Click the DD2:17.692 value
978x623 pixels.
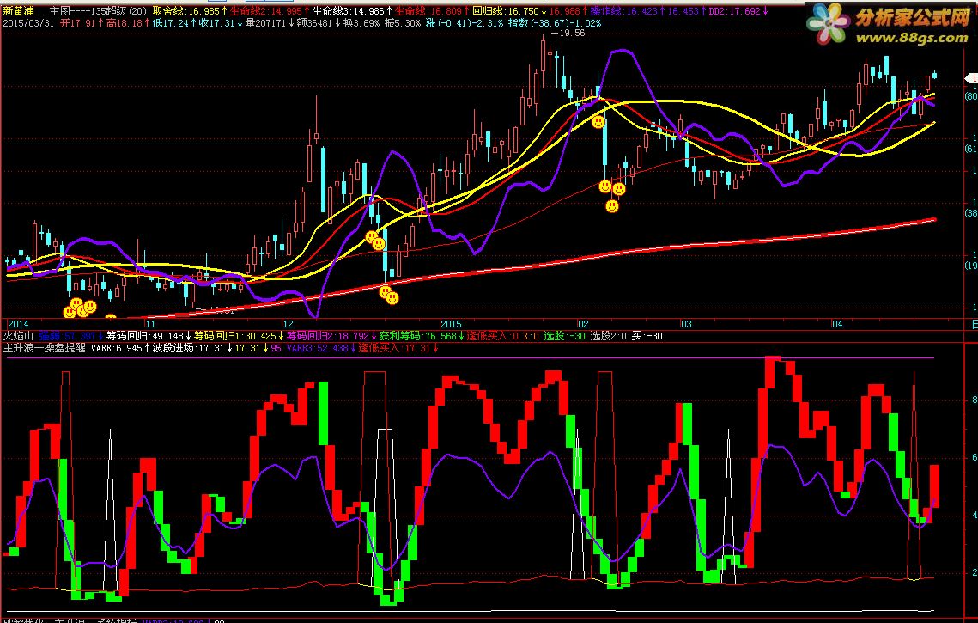pos(734,11)
